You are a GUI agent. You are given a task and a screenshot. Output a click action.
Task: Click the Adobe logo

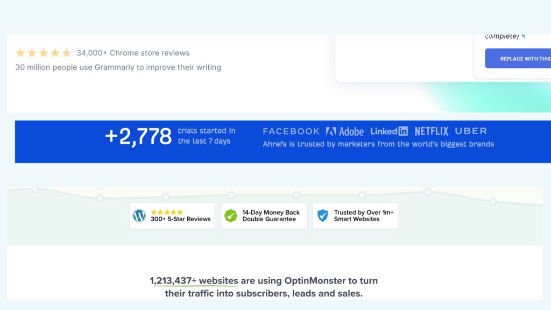point(345,131)
